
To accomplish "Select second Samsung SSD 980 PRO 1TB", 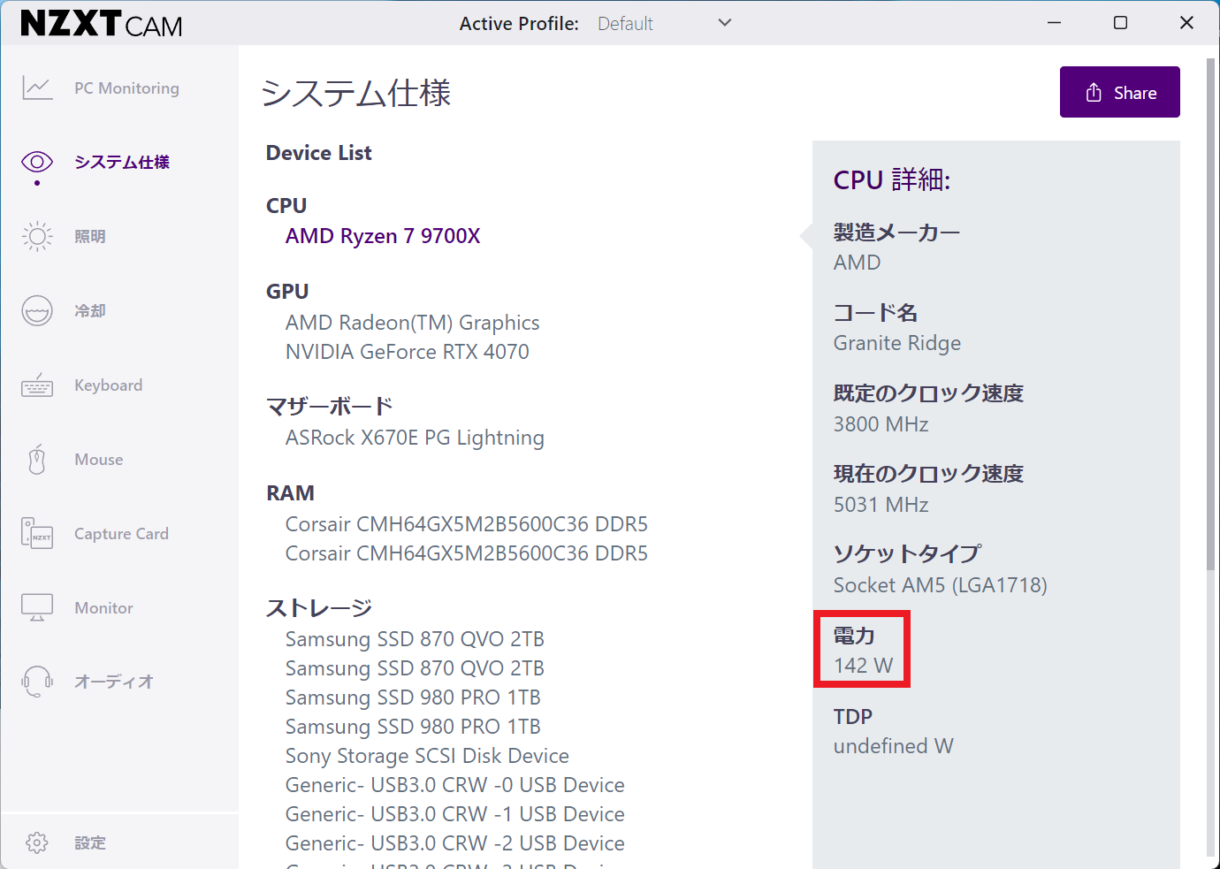I will [413, 727].
